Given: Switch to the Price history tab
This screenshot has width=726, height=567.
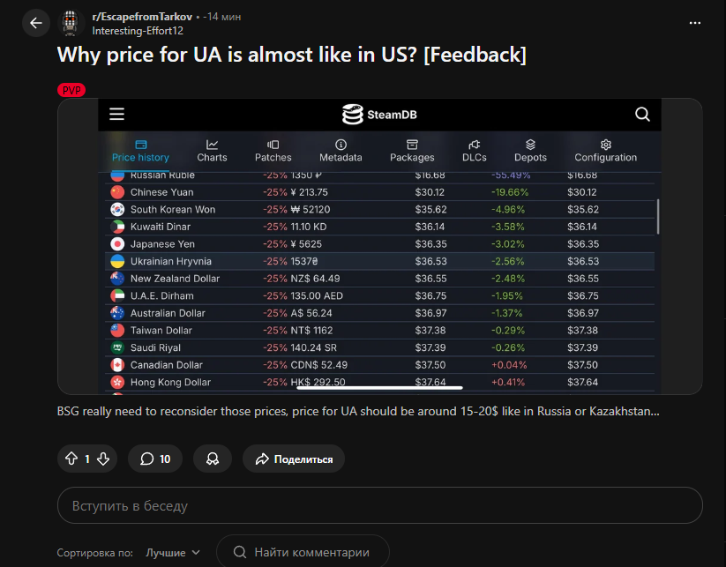Looking at the screenshot, I should tap(140, 150).
